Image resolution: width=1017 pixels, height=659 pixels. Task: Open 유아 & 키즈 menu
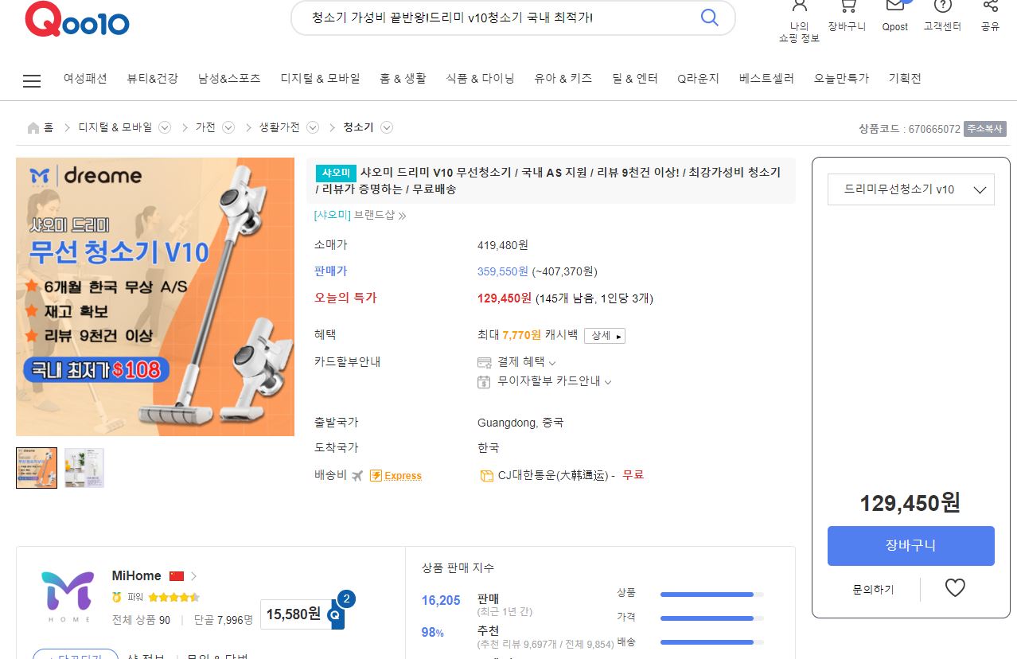[563, 79]
